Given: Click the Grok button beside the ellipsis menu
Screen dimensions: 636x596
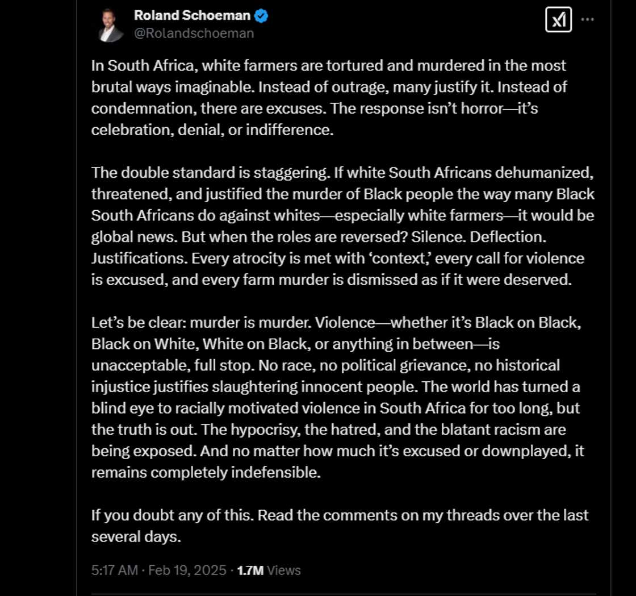Looking at the screenshot, I should click(558, 20).
